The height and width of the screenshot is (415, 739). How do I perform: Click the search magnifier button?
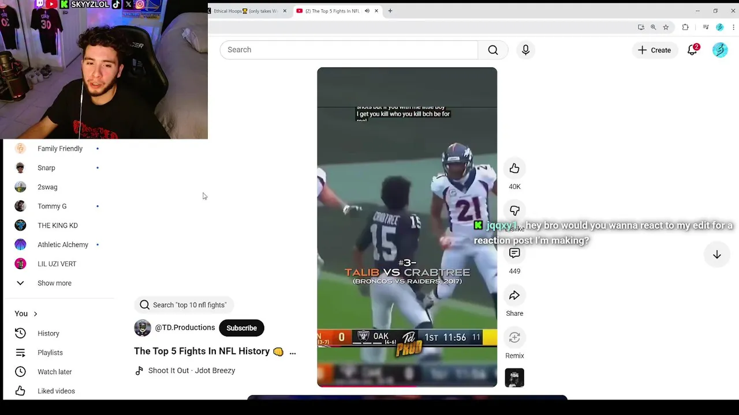tap(493, 50)
